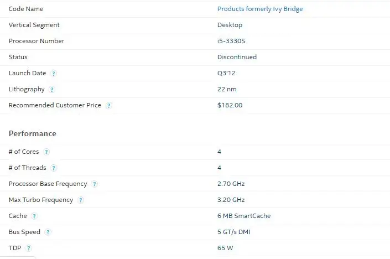Select the 6 MB SmartCache value
The height and width of the screenshot is (259, 390).
[x=244, y=216]
